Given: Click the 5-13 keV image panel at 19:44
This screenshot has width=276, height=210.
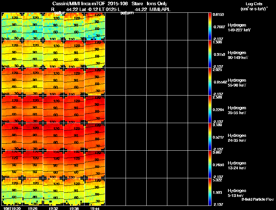Looking at the screenshot, I should 95,192.
